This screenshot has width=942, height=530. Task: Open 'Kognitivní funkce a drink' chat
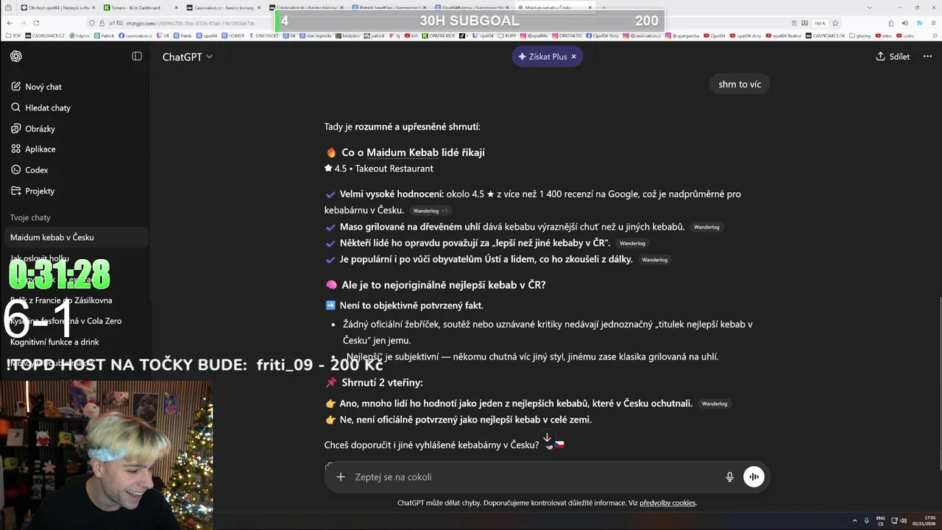[54, 342]
